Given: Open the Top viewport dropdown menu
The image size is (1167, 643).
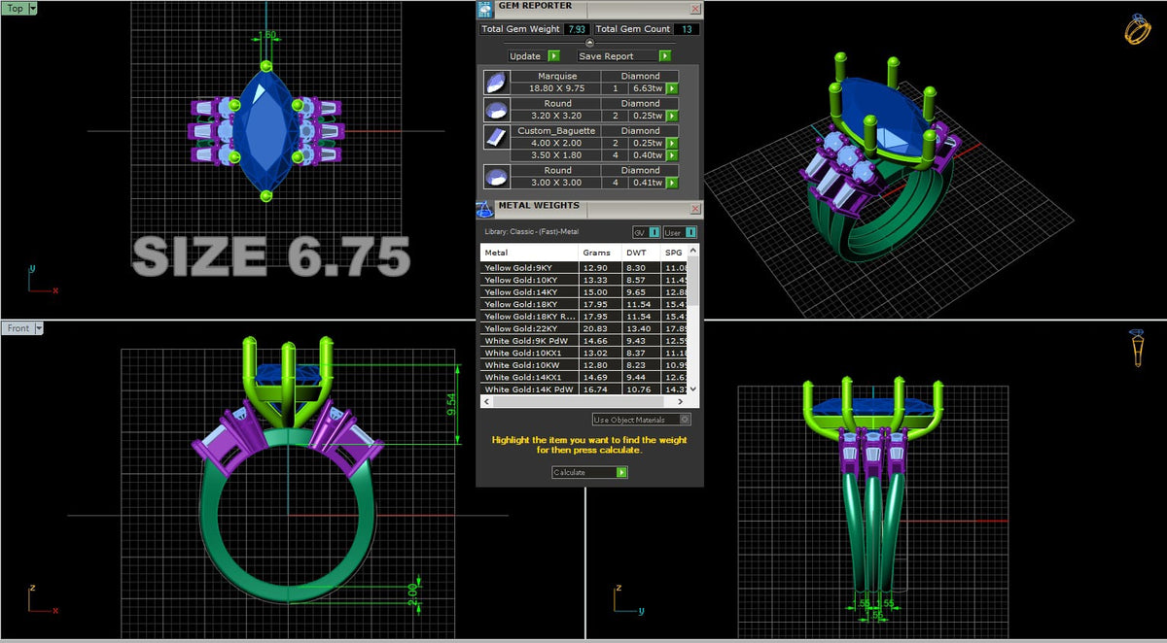Looking at the screenshot, I should pos(33,8).
